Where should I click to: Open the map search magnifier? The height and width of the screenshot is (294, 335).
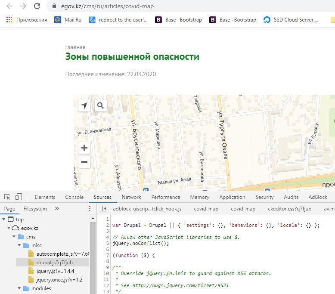pyautogui.click(x=100, y=105)
